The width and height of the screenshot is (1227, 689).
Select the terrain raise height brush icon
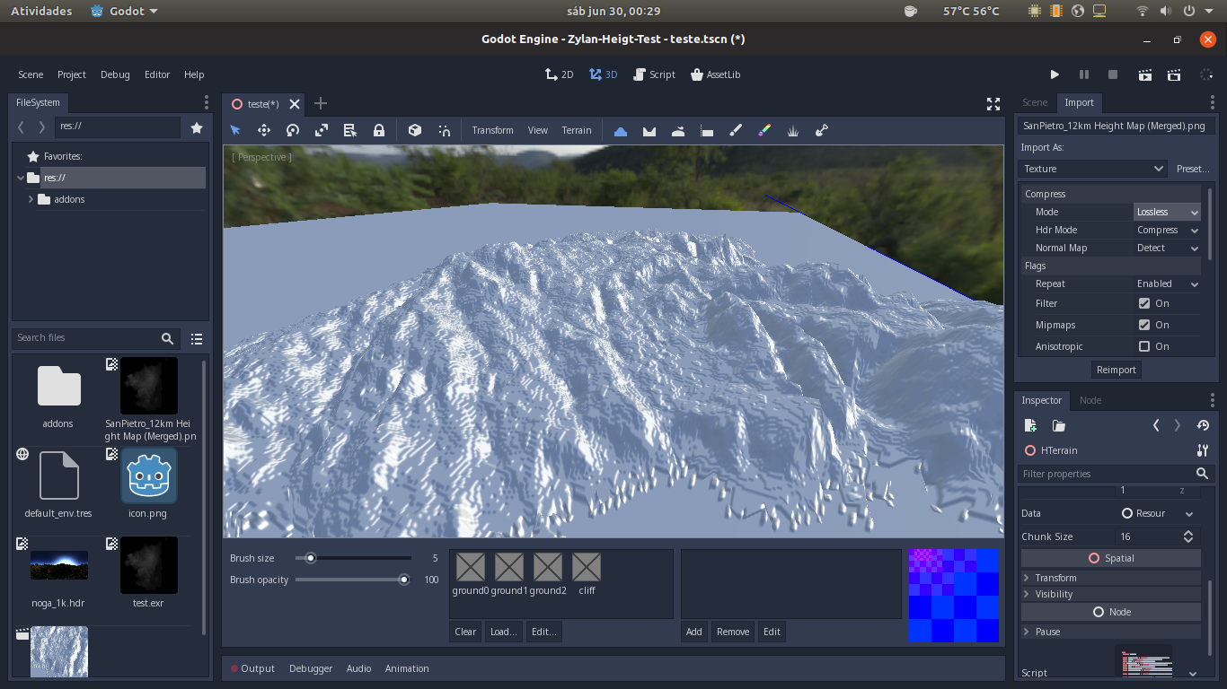621,130
